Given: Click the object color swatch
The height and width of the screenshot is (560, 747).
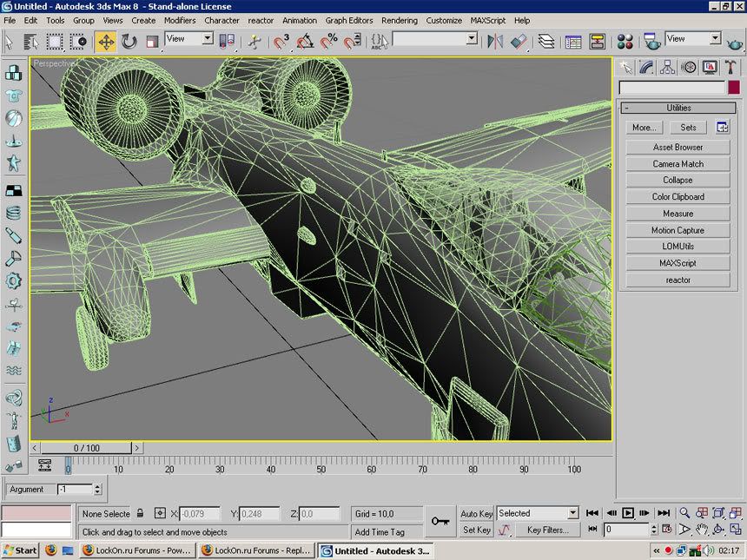Looking at the screenshot, I should tap(734, 88).
